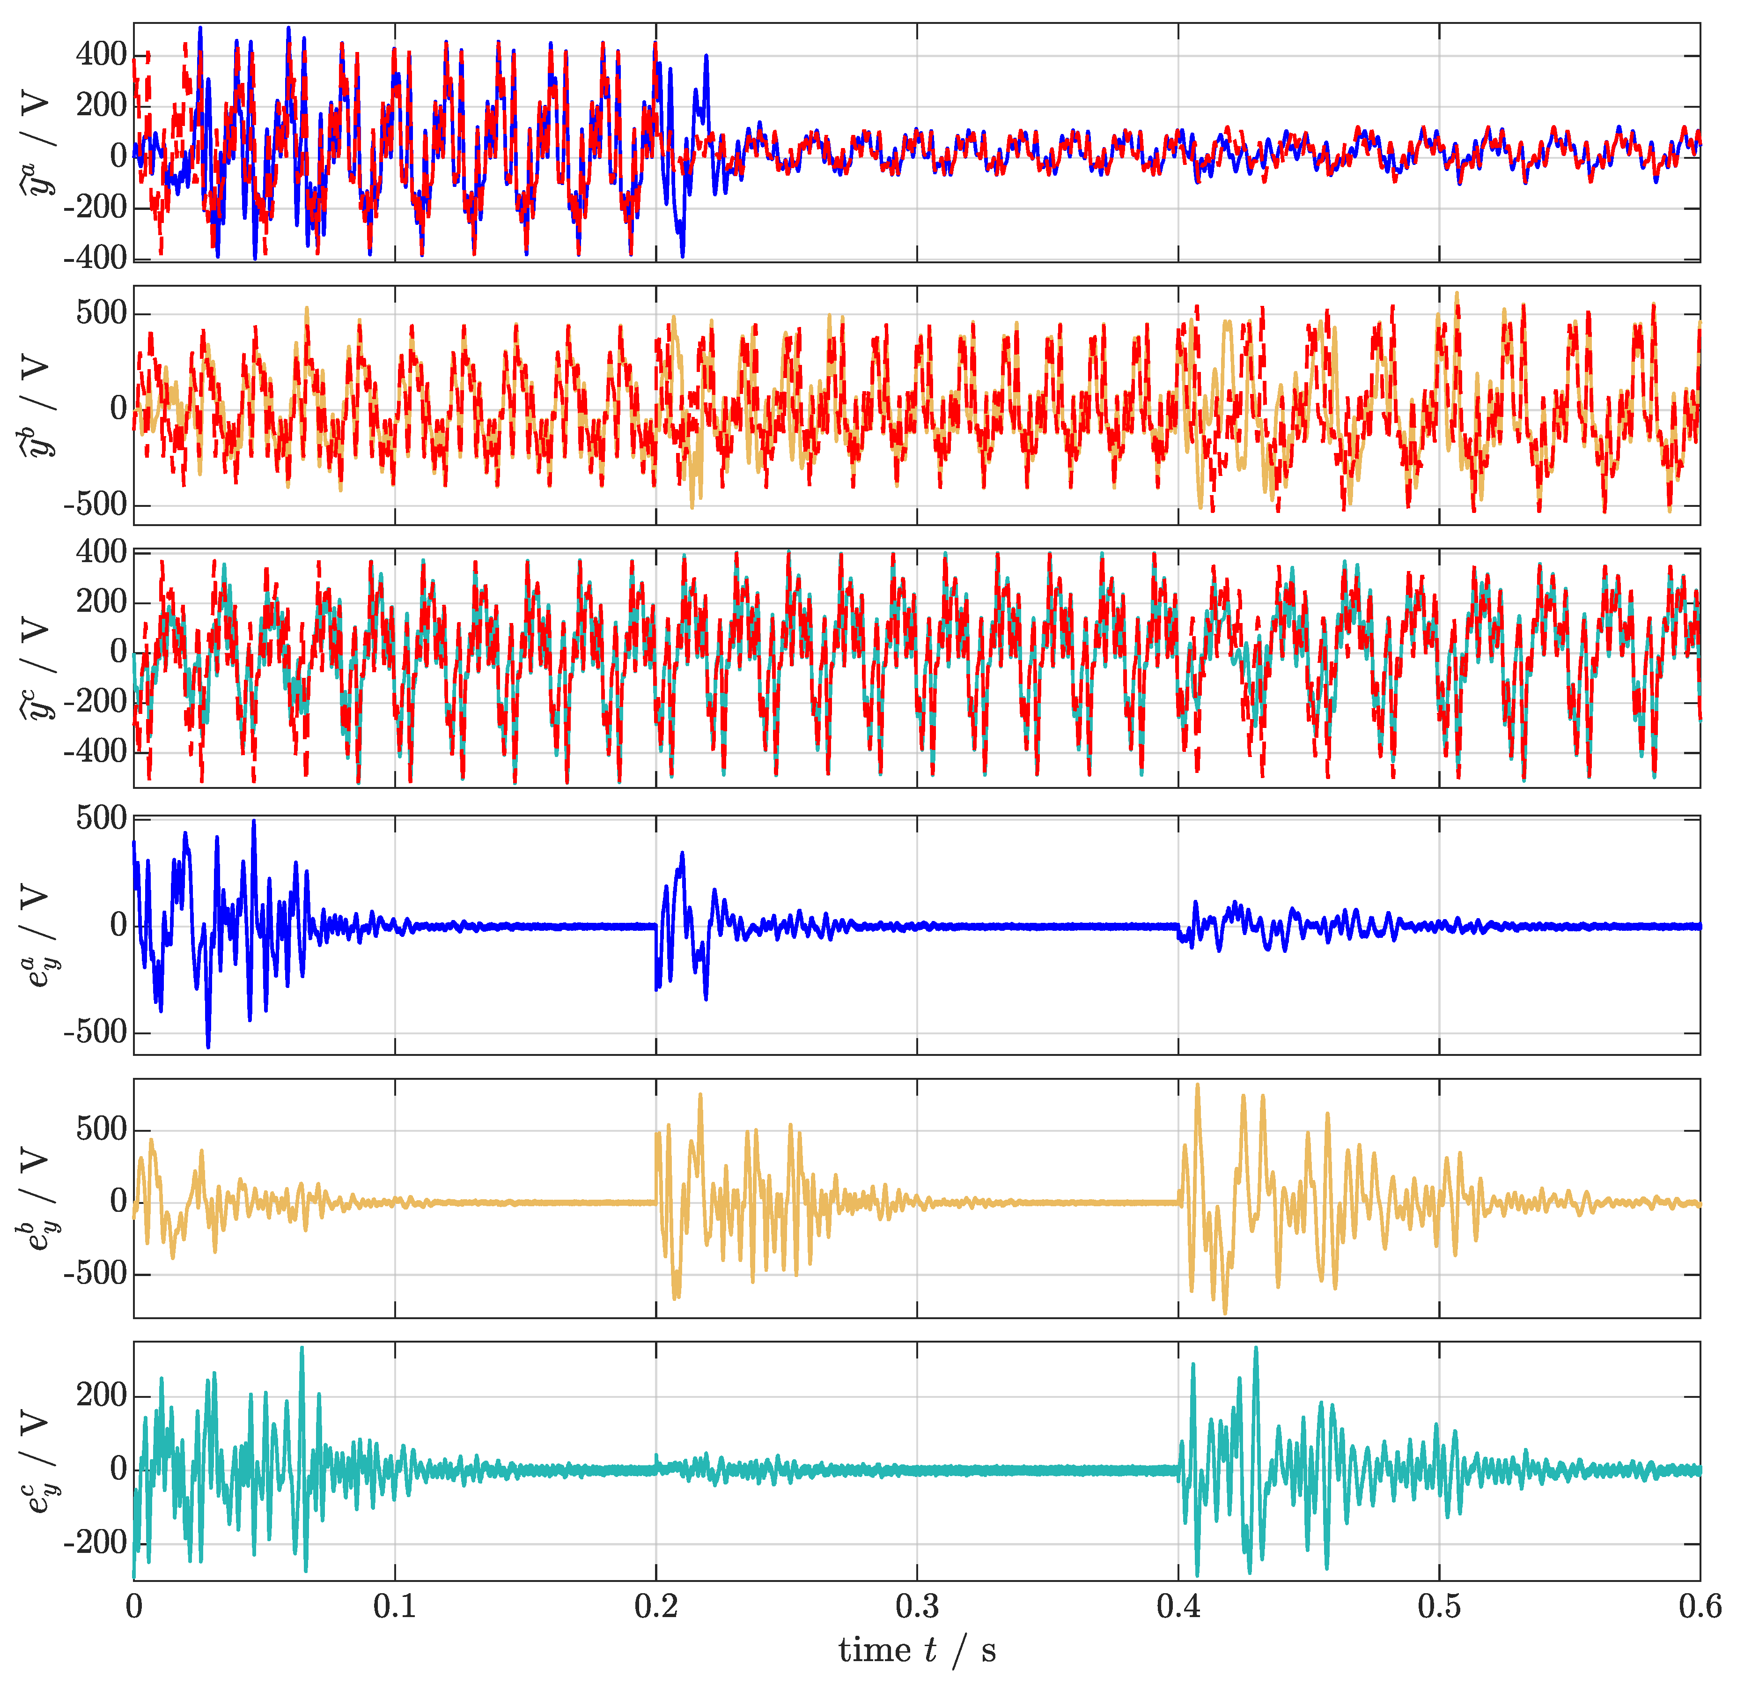Click the e_y^c / V axis label
This screenshot has width=1737, height=1685.
37,1462
